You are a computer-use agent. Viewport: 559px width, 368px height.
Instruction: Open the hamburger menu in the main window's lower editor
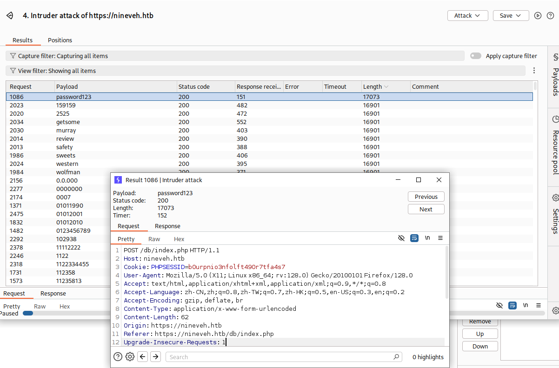tap(539, 305)
